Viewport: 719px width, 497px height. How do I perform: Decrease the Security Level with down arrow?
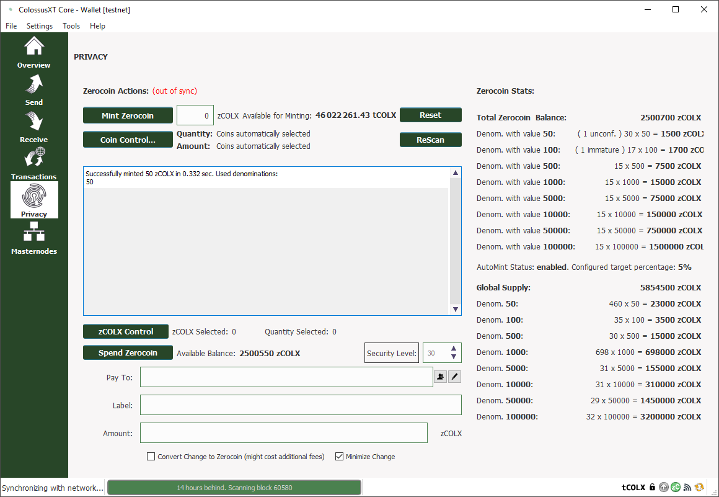pos(454,357)
